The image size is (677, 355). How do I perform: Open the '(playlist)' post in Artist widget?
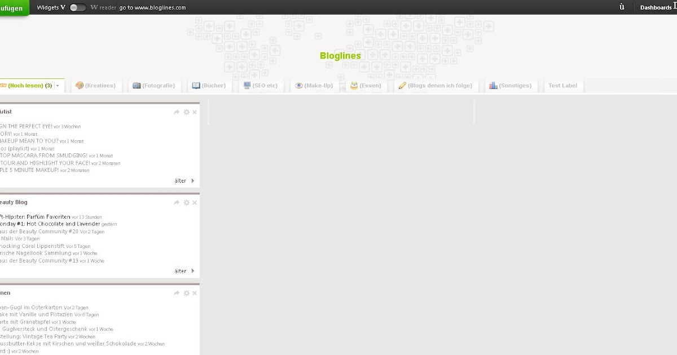tap(14, 148)
